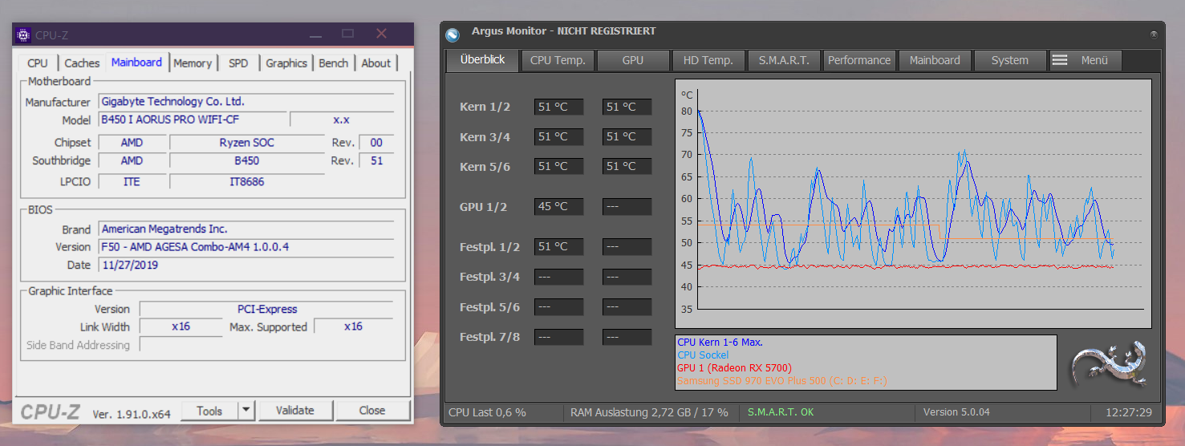Switch to the GPU tab in Argus Monitor
1185x446 pixels.
633,60
